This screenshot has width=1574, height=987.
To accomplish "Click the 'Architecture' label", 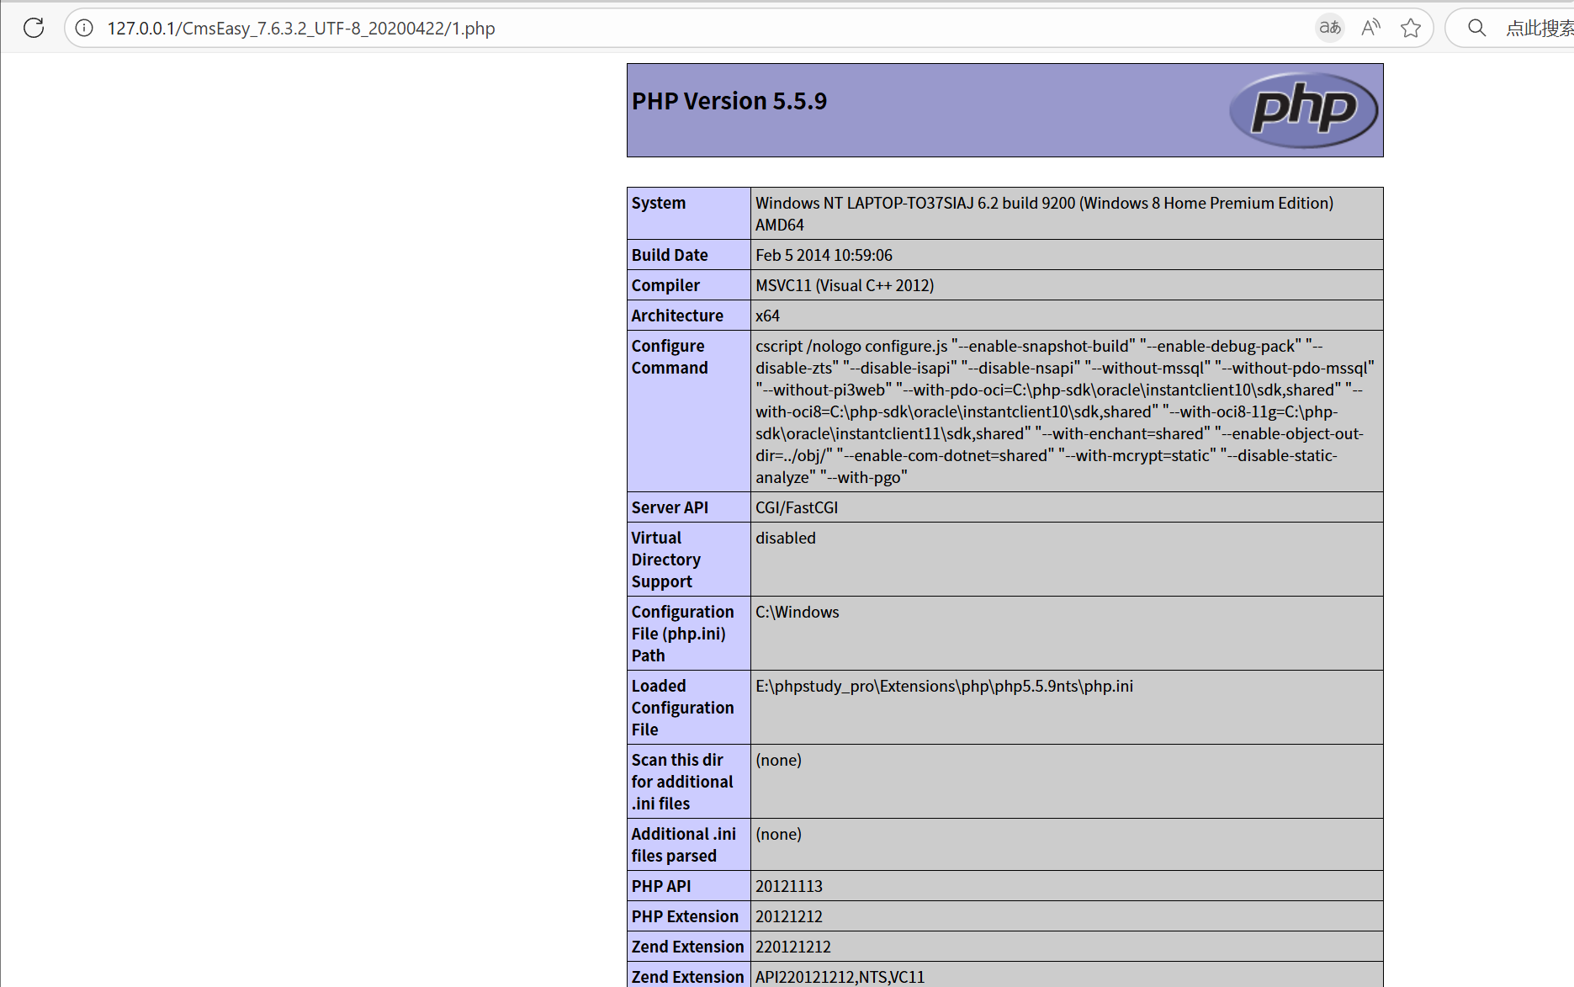I will (x=677, y=316).
